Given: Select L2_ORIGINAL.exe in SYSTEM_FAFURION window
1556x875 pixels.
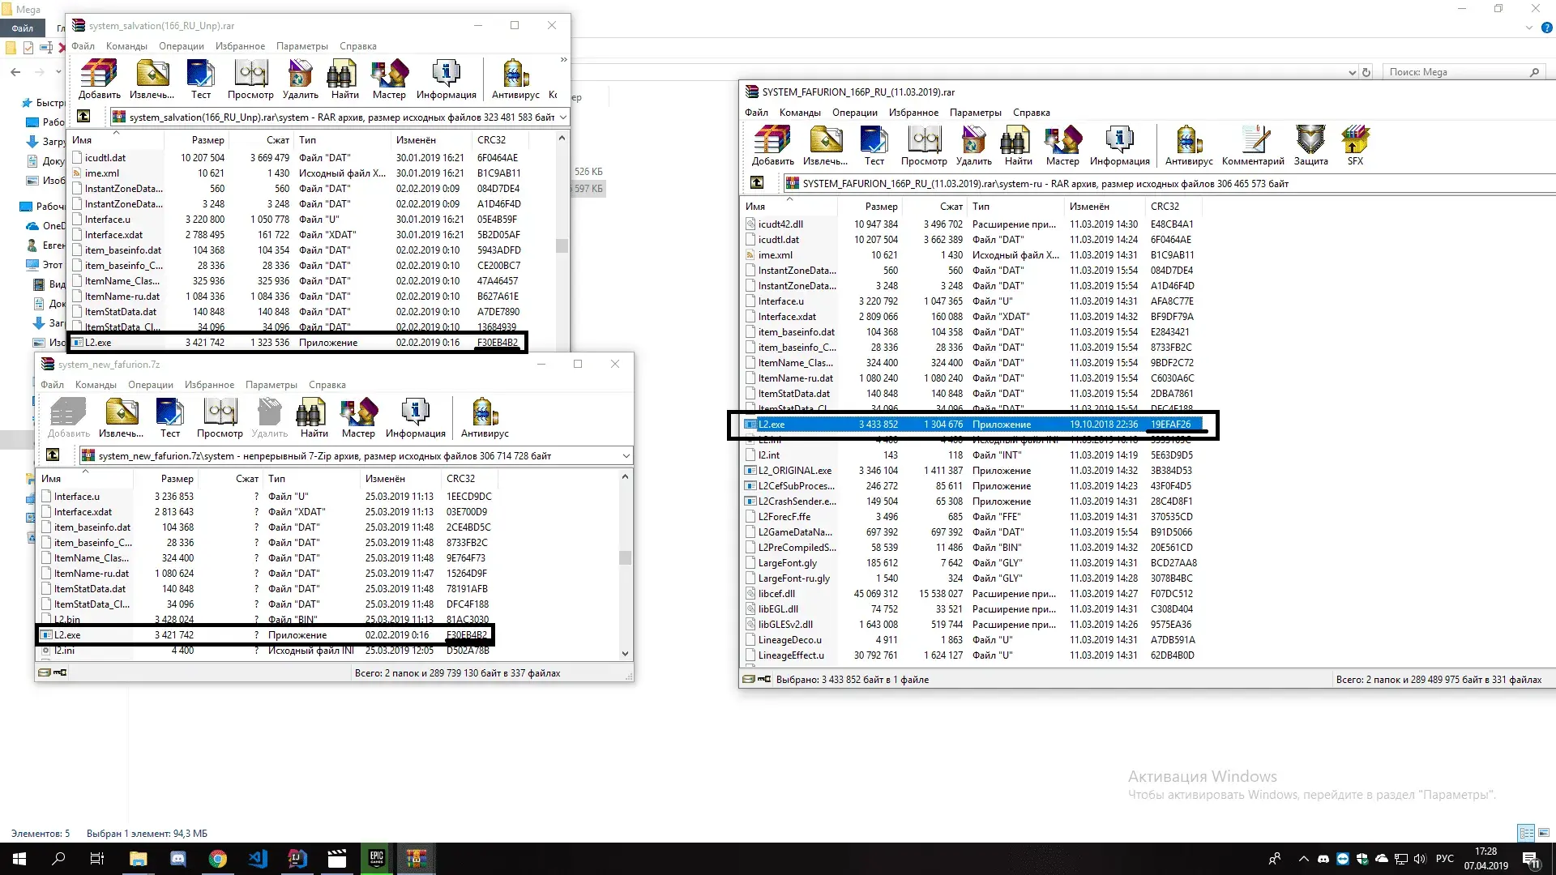Looking at the screenshot, I should point(972,470).
